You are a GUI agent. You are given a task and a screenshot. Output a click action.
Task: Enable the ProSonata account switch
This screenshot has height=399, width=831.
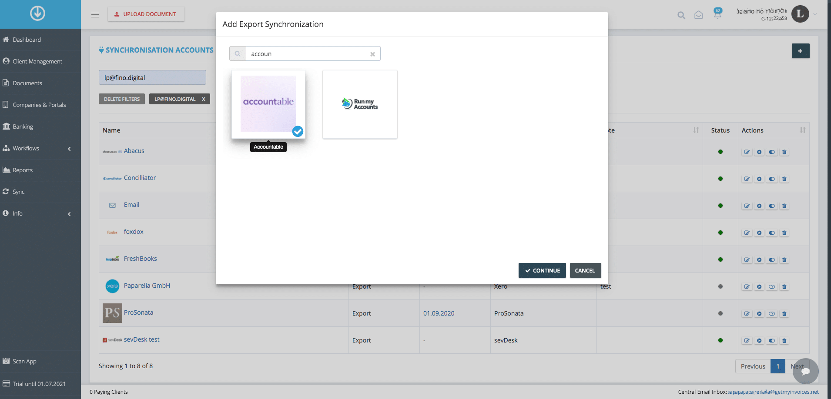[x=772, y=314]
